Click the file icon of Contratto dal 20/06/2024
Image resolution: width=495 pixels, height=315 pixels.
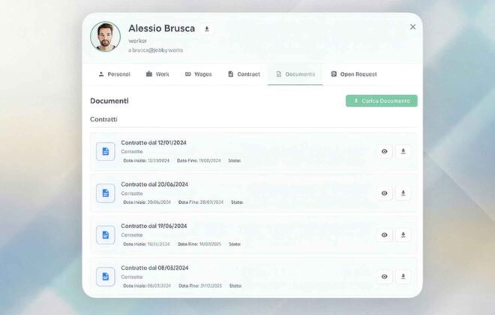[x=106, y=193]
